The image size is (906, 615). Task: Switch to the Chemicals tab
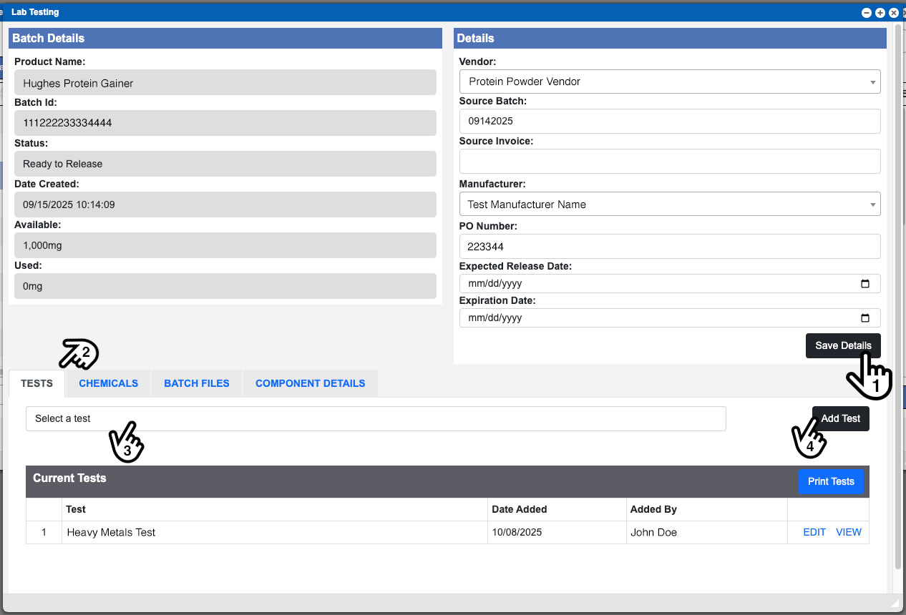[x=108, y=383]
